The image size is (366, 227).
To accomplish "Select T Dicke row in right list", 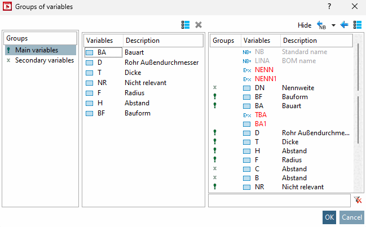I will [281, 142].
